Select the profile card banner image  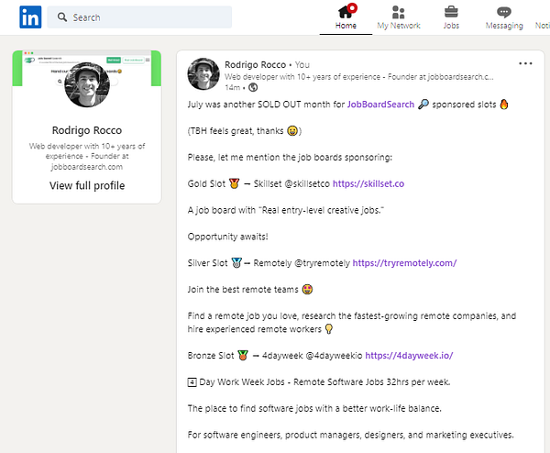pyautogui.click(x=87, y=68)
